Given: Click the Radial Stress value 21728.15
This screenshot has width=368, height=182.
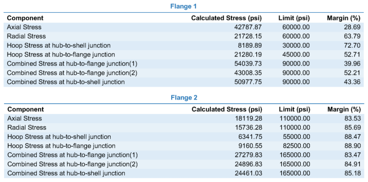Looking at the screenshot, I should tap(248, 36).
